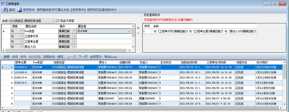This screenshot has height=112, width=289.
Task: Sort by the 发起人 column header
Action: (x=149, y=62)
